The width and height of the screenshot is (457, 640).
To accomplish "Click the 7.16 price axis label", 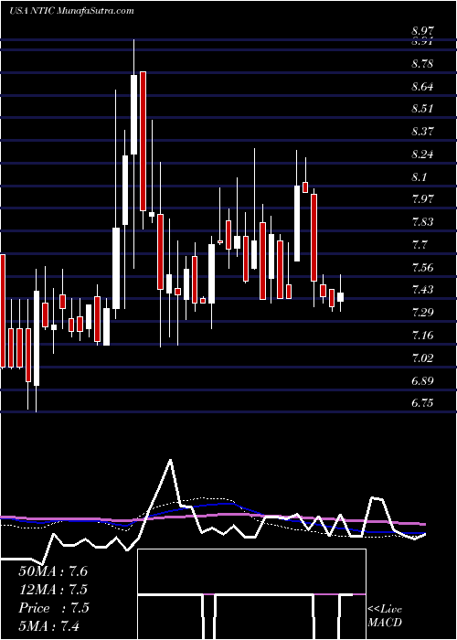I will coord(422,336).
